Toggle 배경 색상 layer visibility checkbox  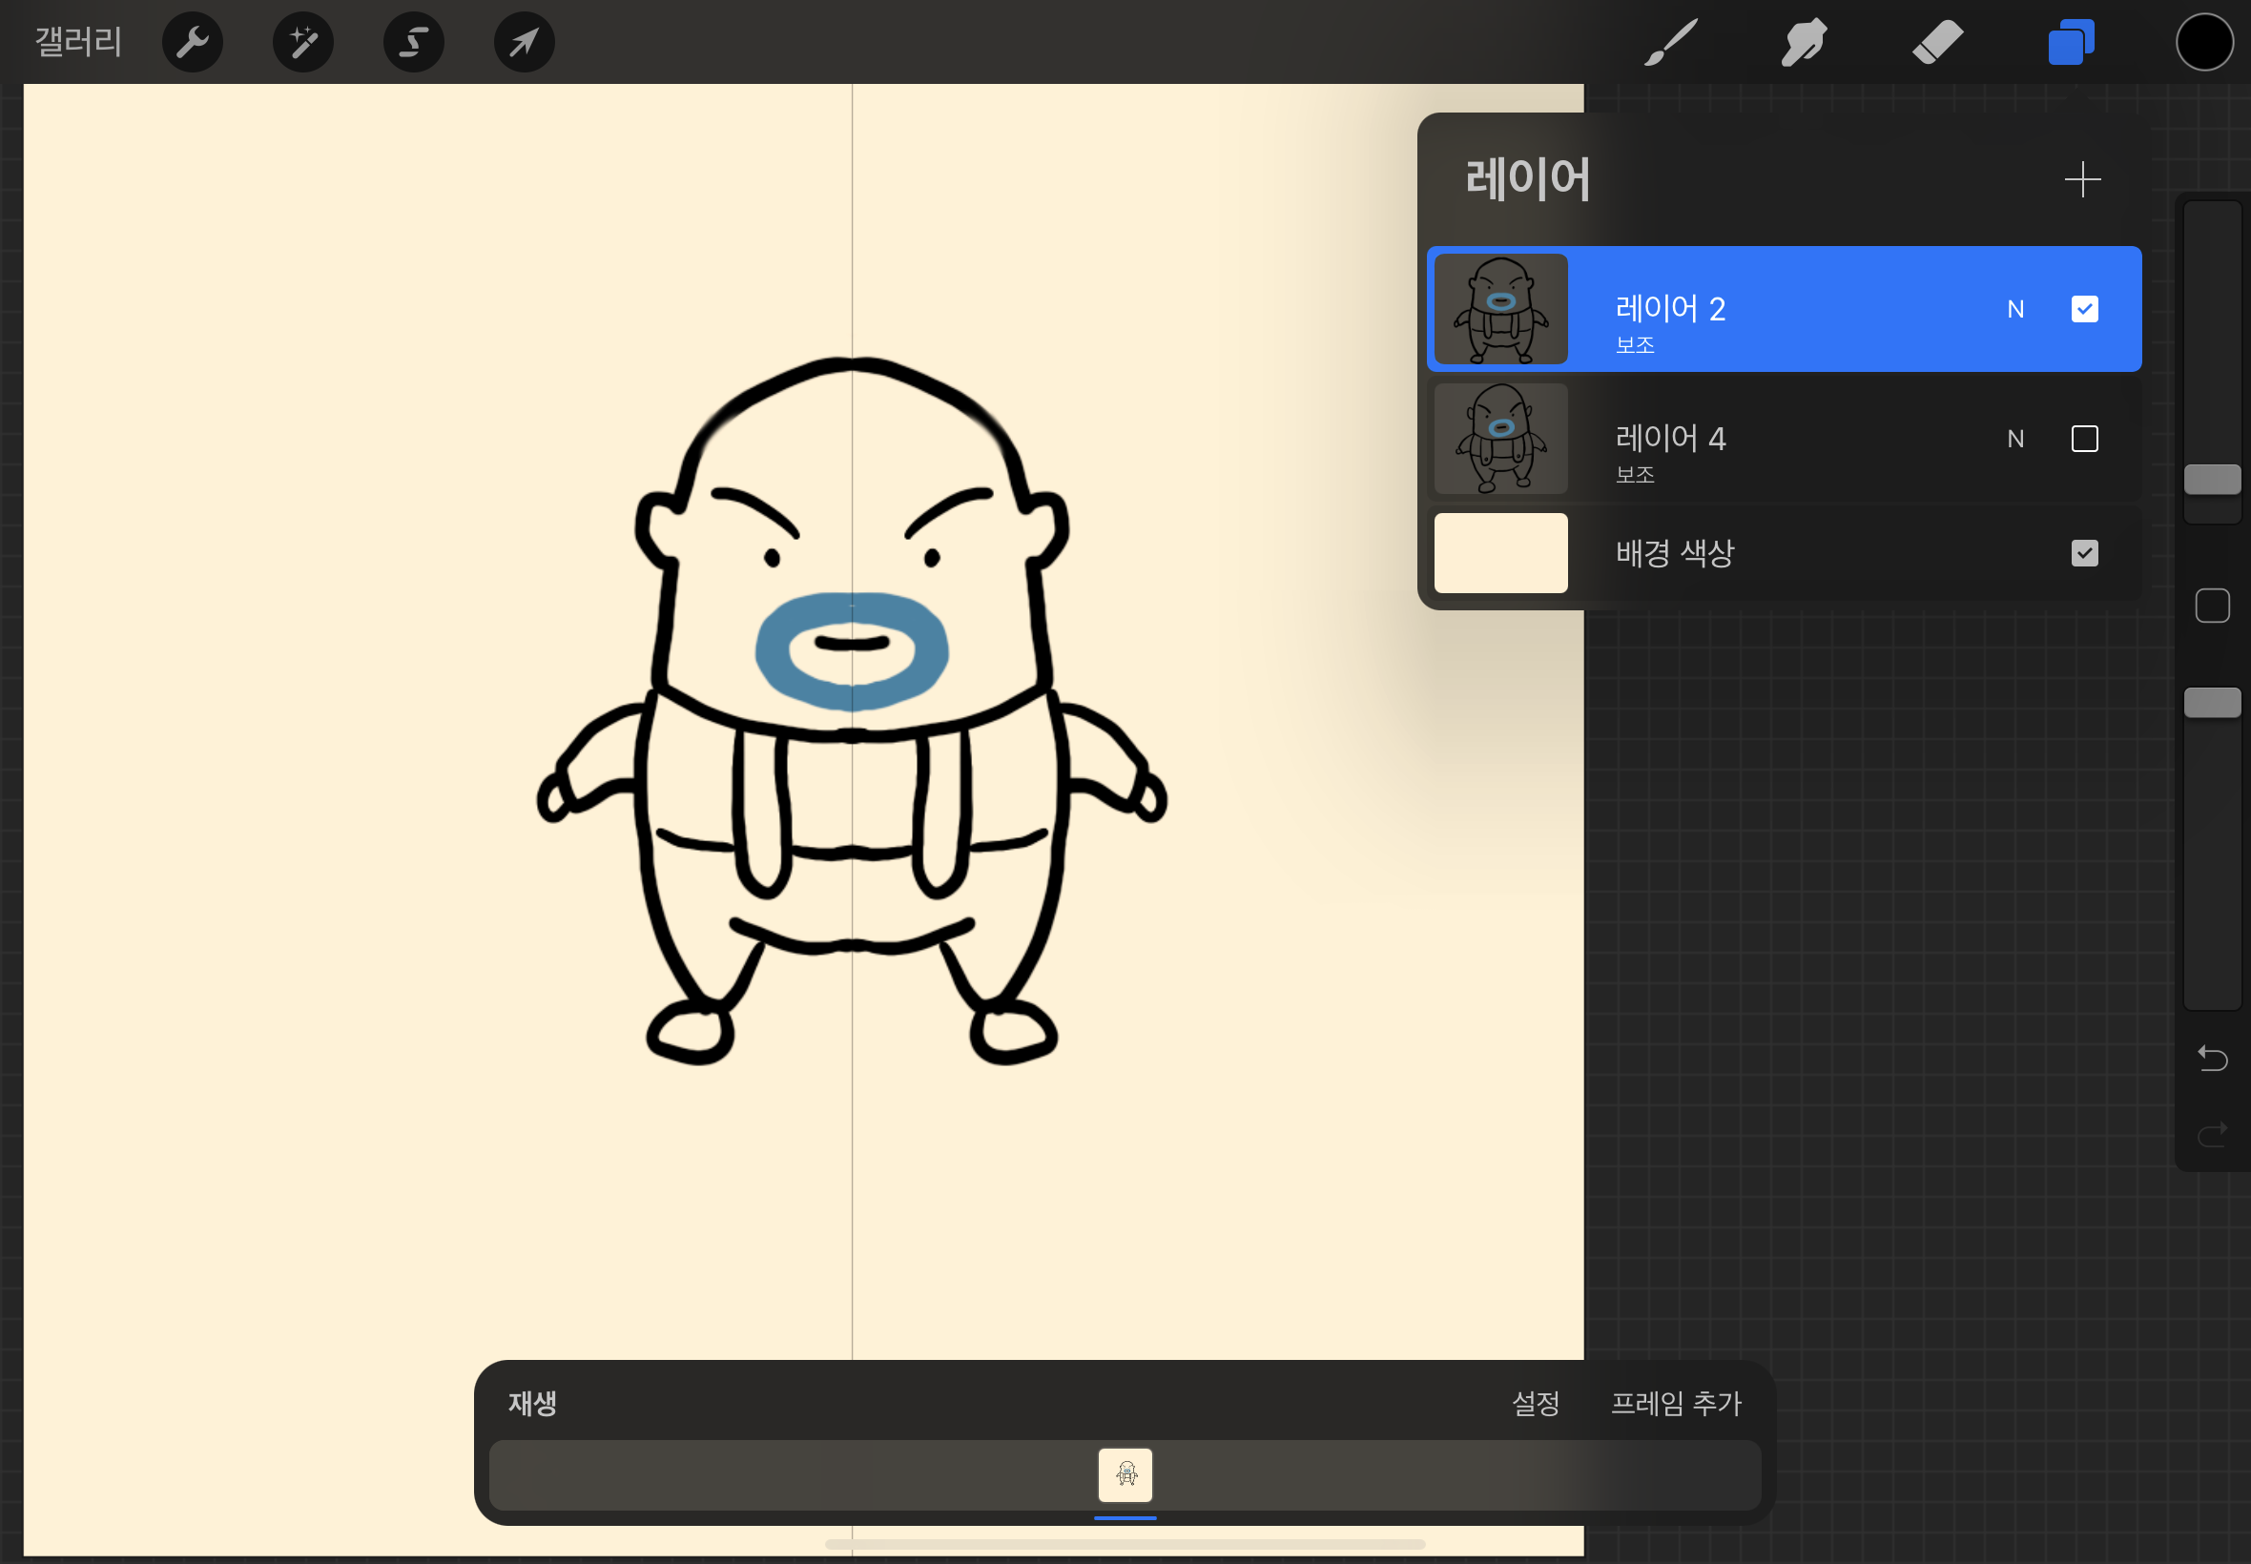pos(2083,553)
